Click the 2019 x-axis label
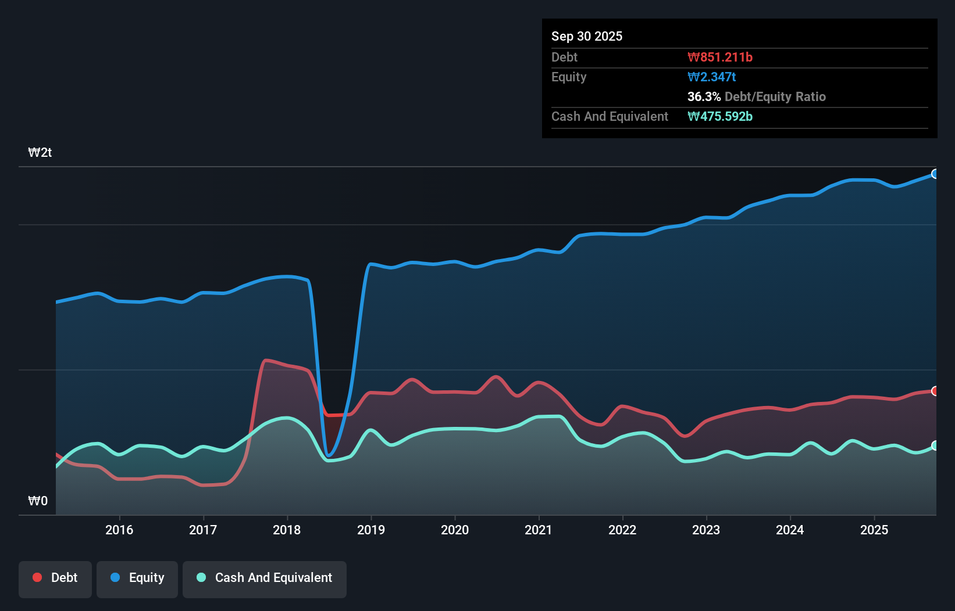Image resolution: width=955 pixels, height=611 pixels. pyautogui.click(x=371, y=530)
